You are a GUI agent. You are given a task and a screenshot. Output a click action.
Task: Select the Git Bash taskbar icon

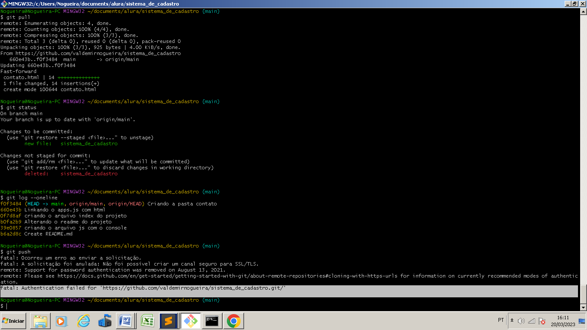point(190,321)
